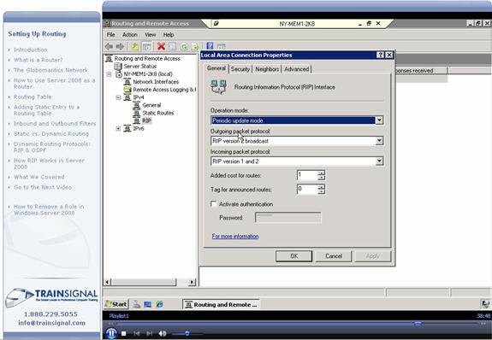Switch to the Security tab
492x340 pixels.
(240, 69)
